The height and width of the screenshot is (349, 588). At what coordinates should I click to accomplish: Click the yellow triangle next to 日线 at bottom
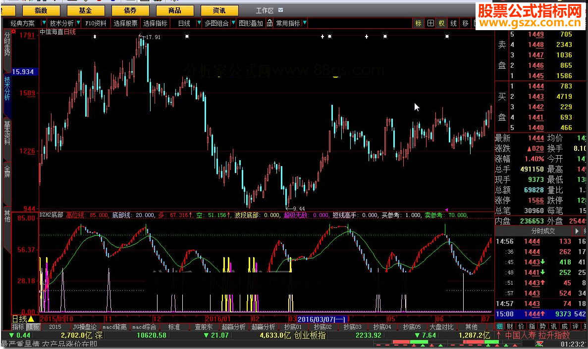(31, 319)
